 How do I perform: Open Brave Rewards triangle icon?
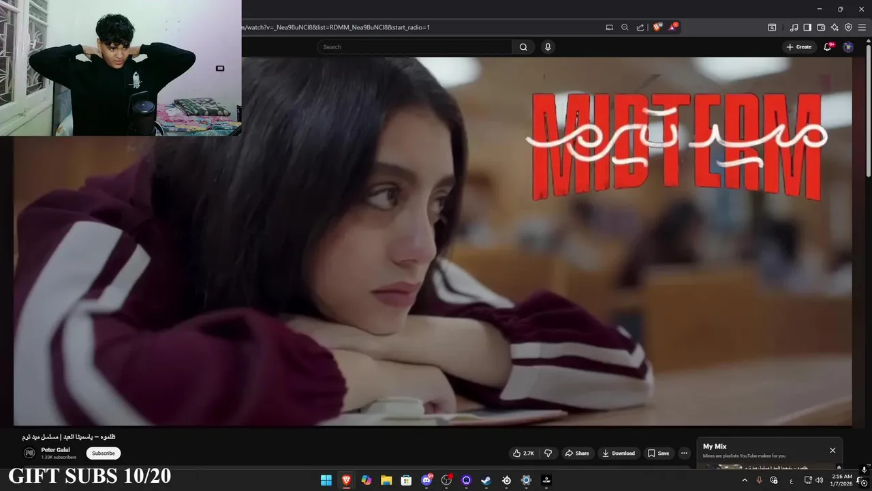tap(673, 27)
